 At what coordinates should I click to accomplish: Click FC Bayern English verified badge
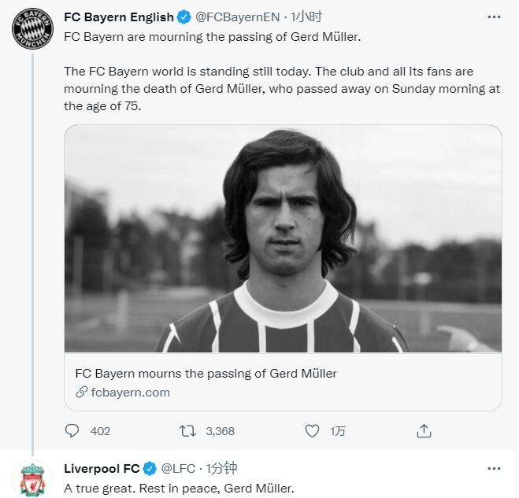[x=184, y=17]
